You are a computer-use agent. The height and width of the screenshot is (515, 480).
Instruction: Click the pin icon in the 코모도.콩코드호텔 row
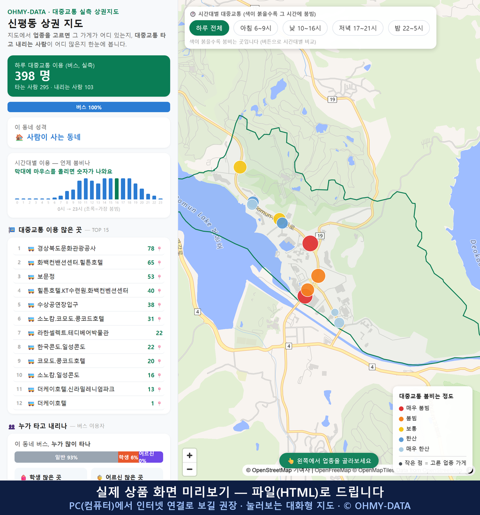pos(159,361)
